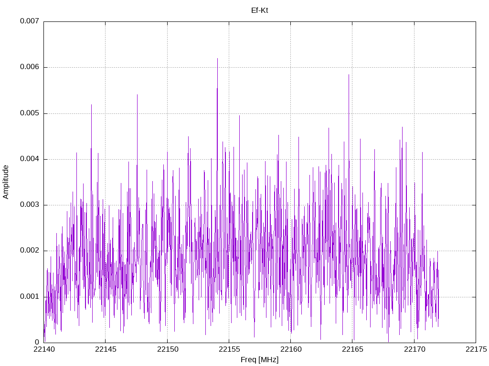Click the y-axis tick label "0.003"
Viewport: 489px width, 366px height.
(30, 205)
